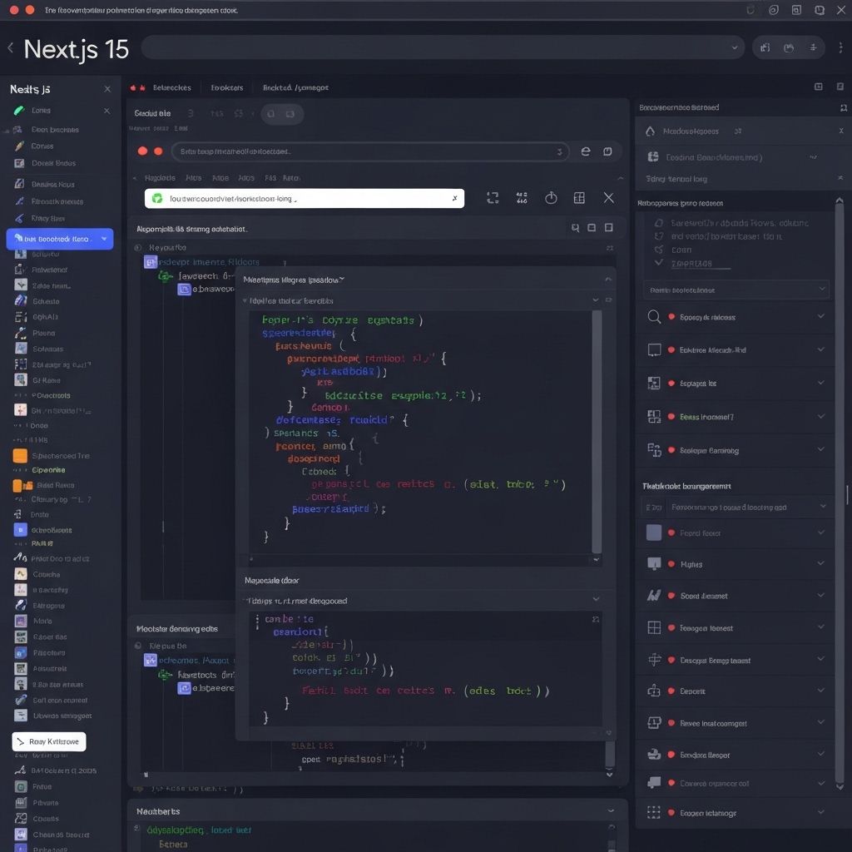Open the 'Brokted /somegot' tab
This screenshot has width=852, height=852.
point(295,87)
